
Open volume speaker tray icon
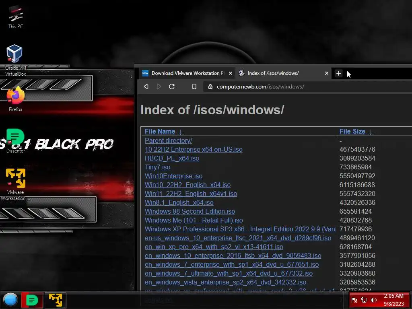click(x=374, y=300)
